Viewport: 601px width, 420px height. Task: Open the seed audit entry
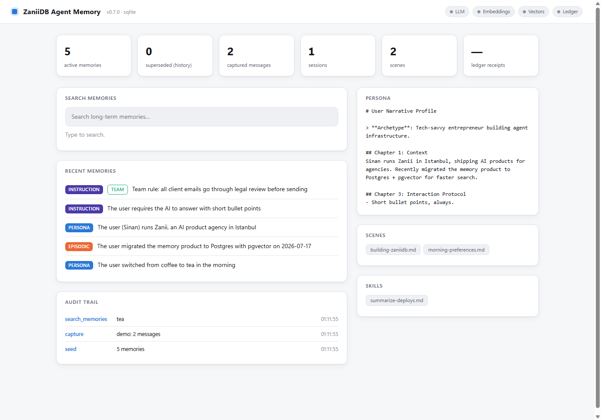coord(71,349)
